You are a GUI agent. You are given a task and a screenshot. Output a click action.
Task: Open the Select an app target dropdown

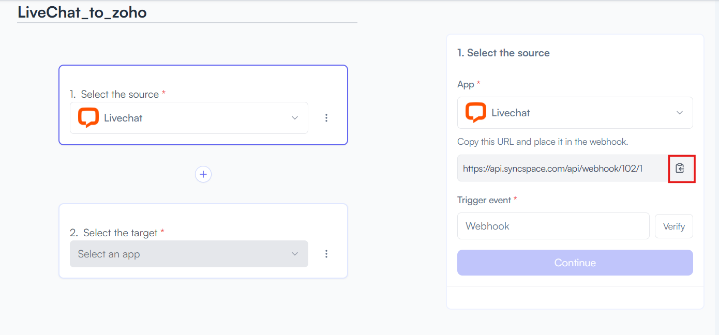click(x=189, y=254)
